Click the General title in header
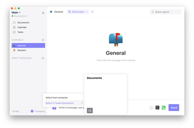The image size is (194, 128). pyautogui.click(x=59, y=12)
